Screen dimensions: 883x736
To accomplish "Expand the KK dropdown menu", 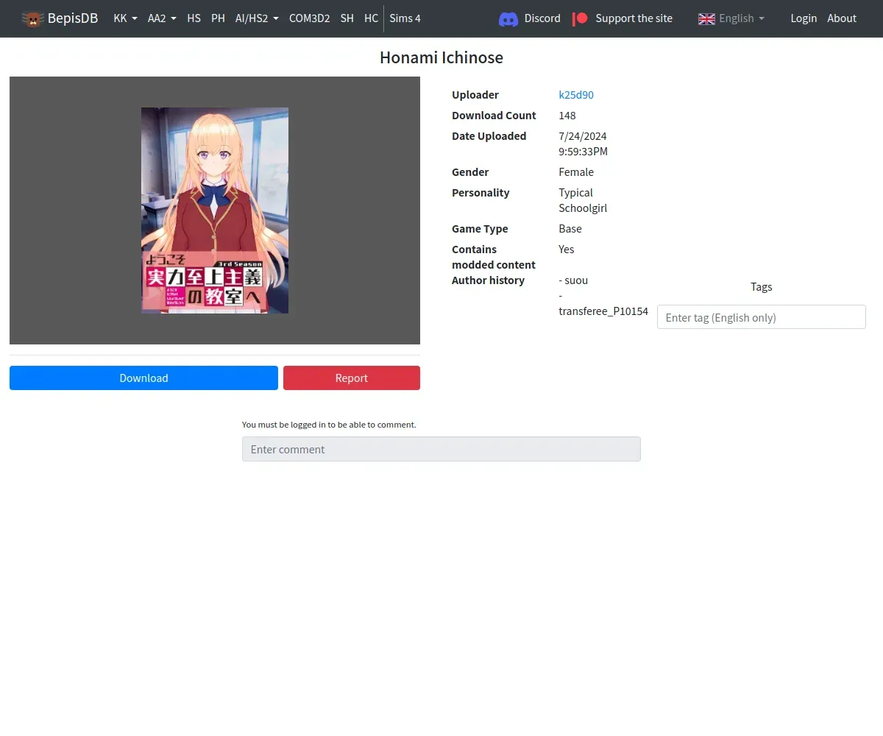I will 126,18.
